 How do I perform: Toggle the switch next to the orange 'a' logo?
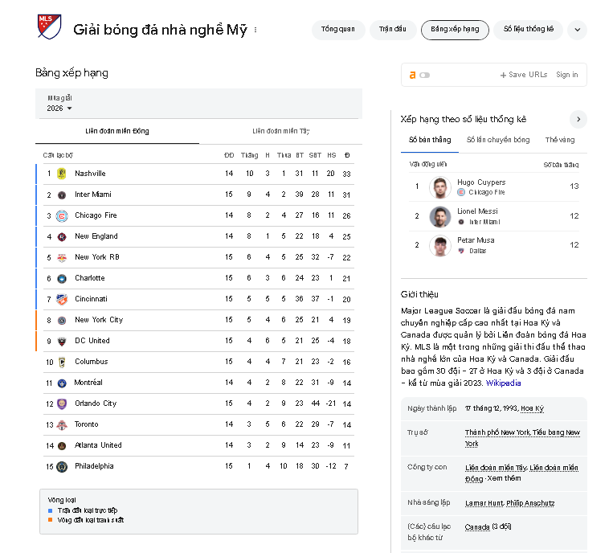(424, 75)
